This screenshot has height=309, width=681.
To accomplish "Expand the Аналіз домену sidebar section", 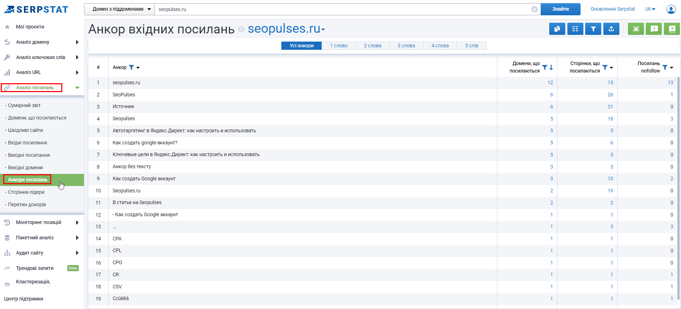I will [x=77, y=42].
